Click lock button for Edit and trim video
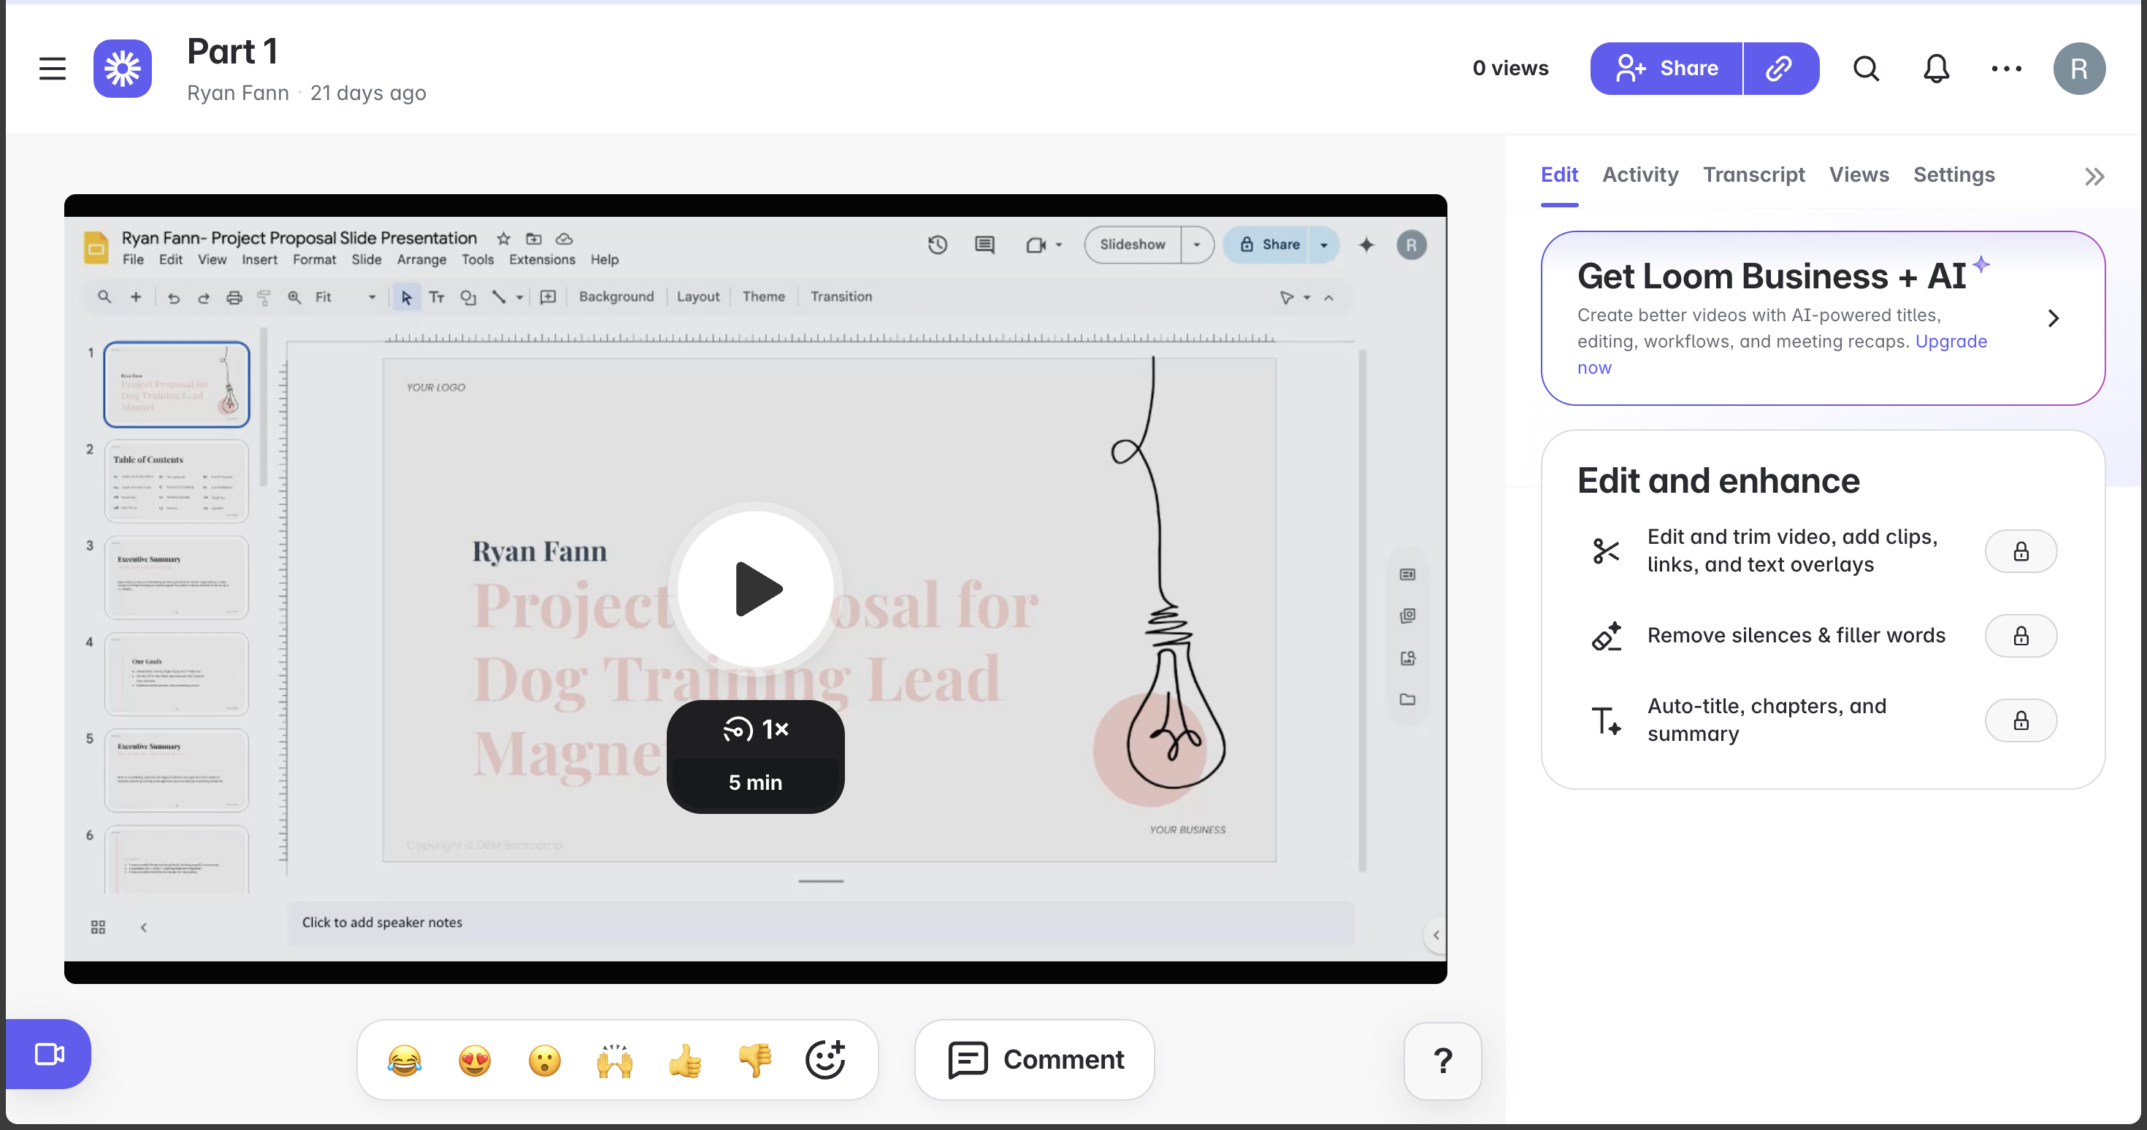The image size is (2147, 1130). pos(2021,551)
